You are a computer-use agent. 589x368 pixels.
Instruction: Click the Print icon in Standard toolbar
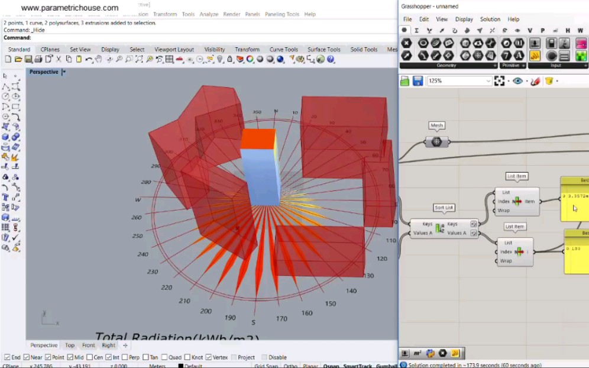[38, 59]
